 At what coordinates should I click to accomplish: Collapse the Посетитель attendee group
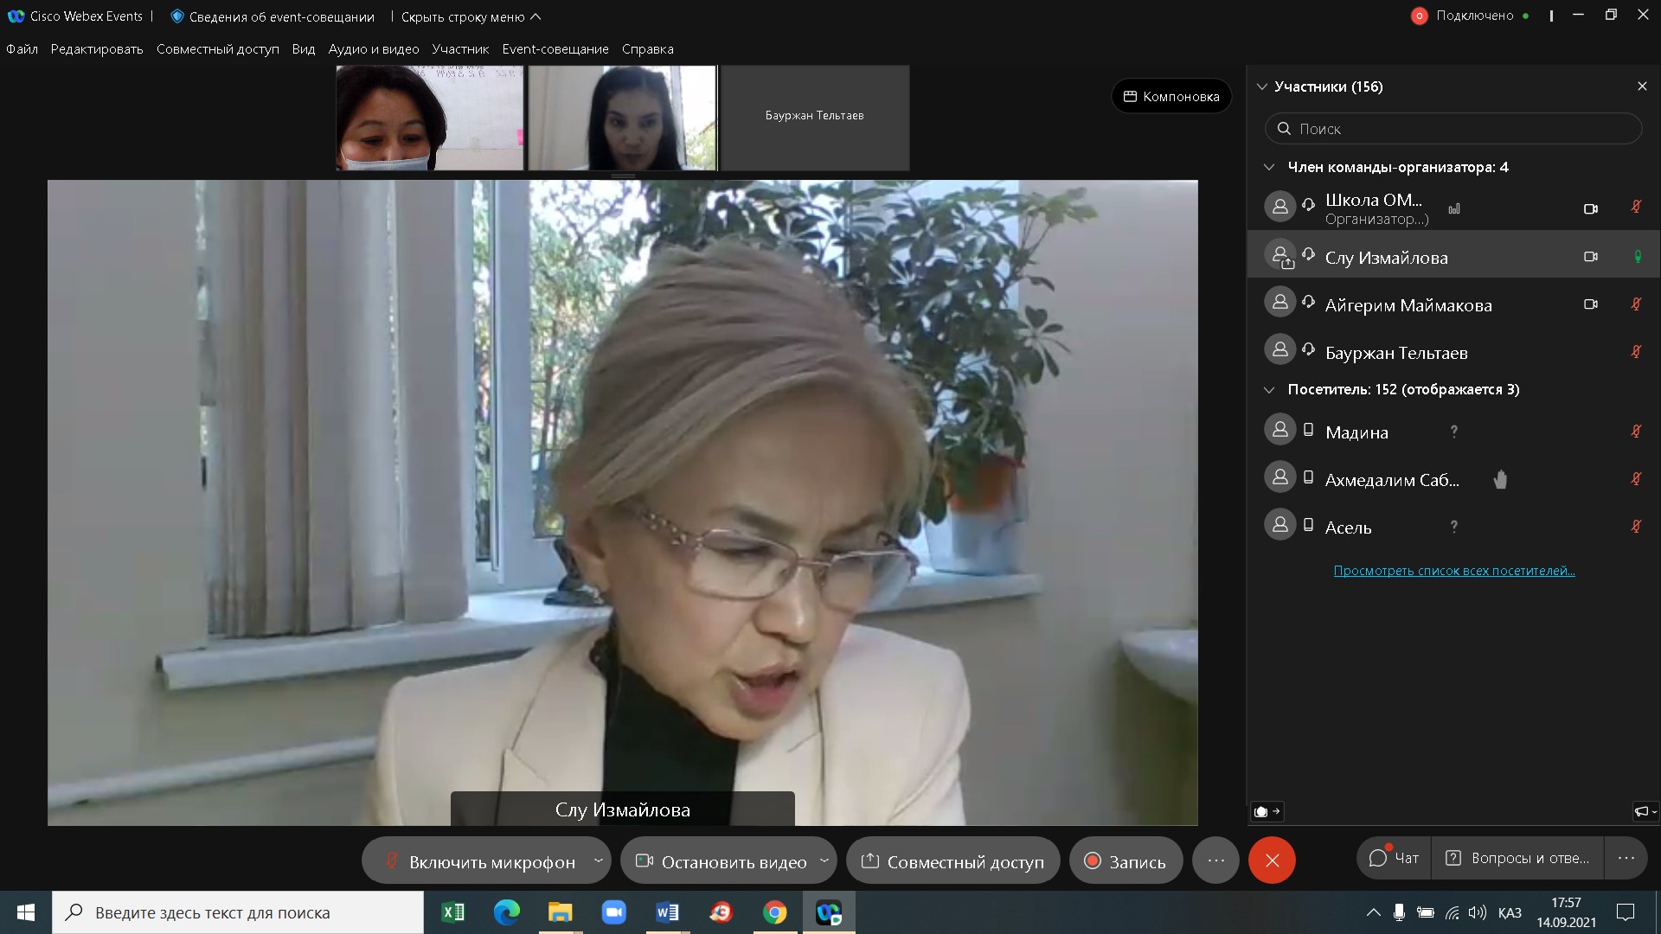(x=1269, y=390)
